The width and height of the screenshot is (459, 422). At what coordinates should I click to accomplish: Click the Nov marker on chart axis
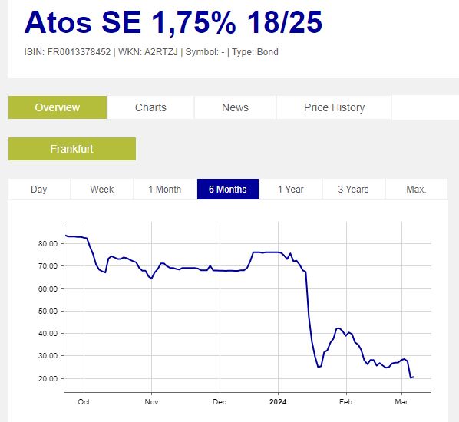point(151,402)
